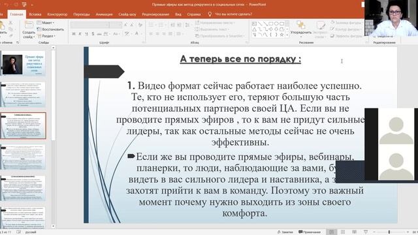Image resolution: width=418 pixels, height=235 pixels.
Task: Click the Format Painter brush icon
Action: click(11, 35)
